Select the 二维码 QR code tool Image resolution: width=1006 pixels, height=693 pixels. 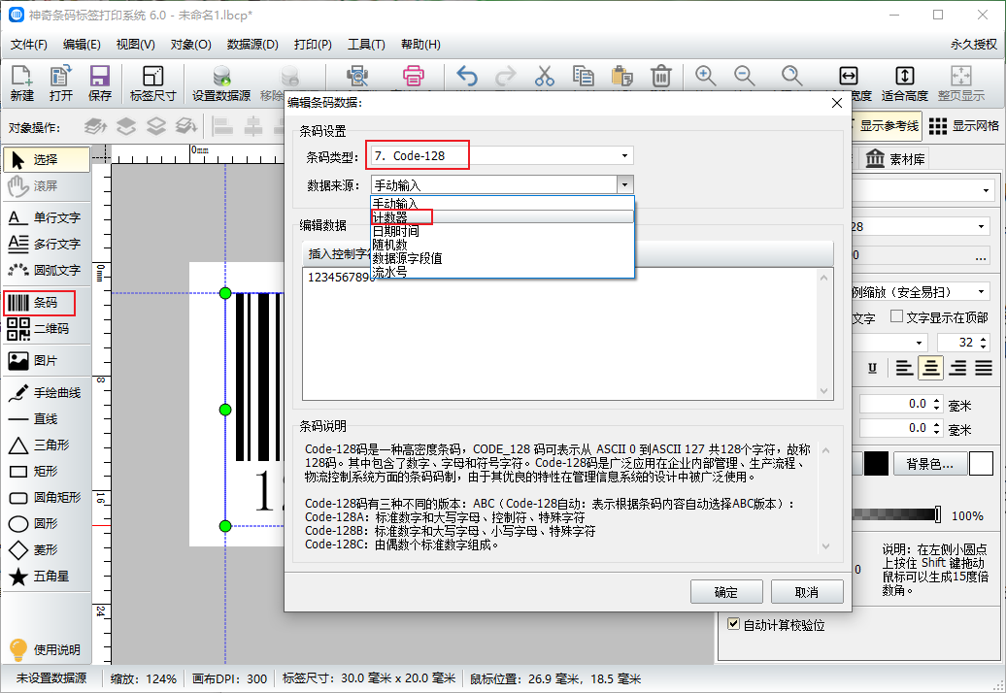tap(47, 329)
